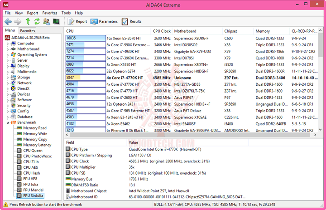Expand the Display tree node

pos(8,66)
